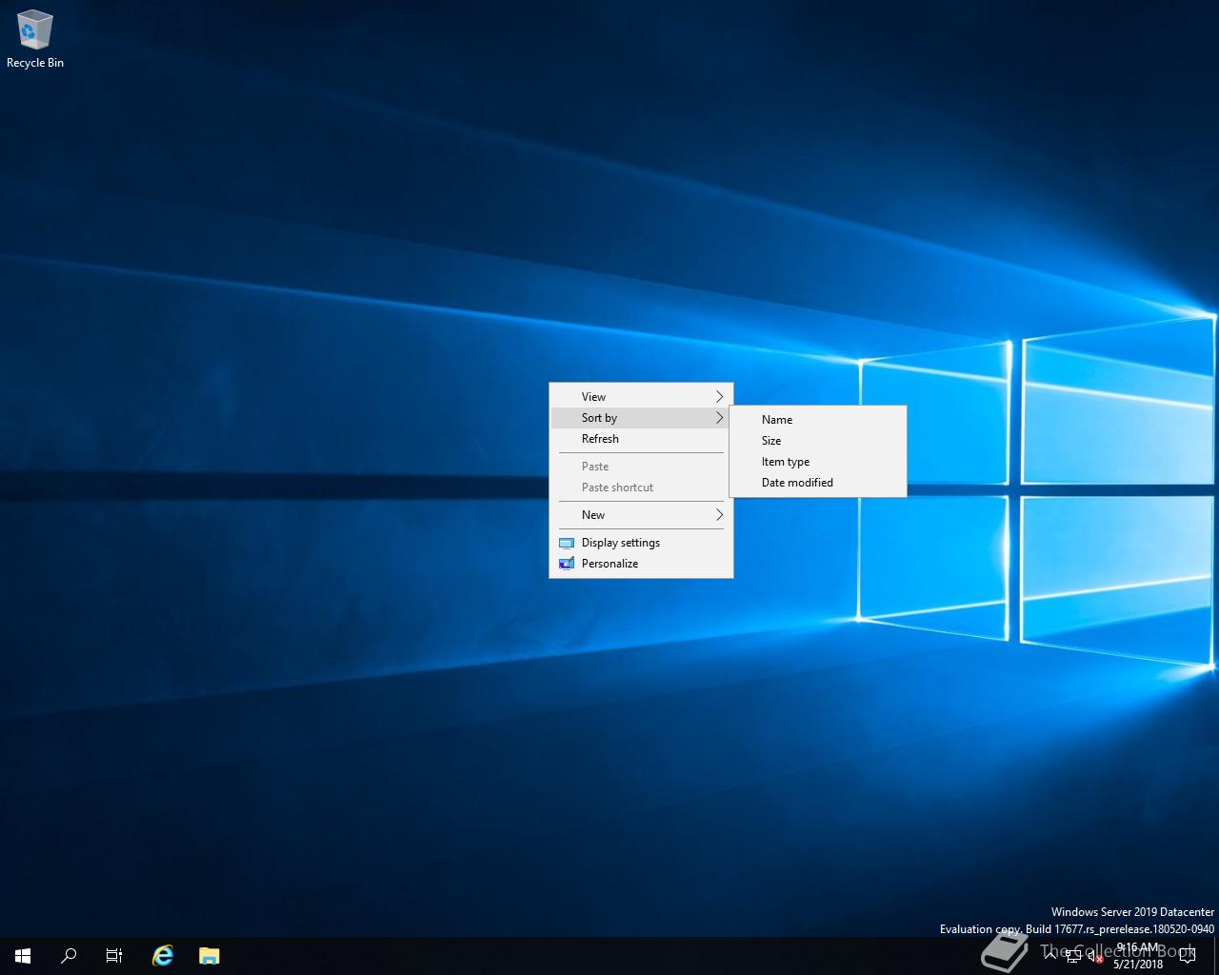
Task: Choose Personalize from the context menu
Action: pyautogui.click(x=641, y=563)
